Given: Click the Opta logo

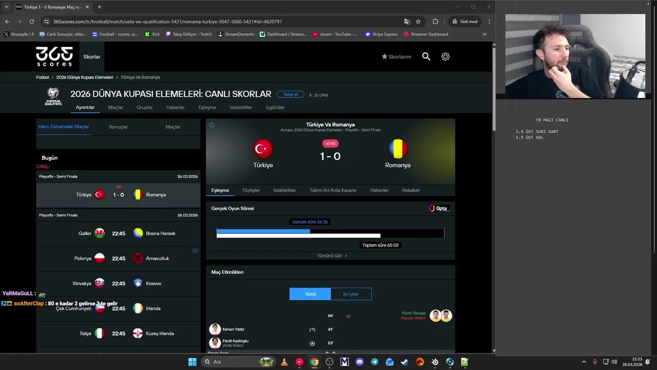Looking at the screenshot, I should click(x=439, y=208).
